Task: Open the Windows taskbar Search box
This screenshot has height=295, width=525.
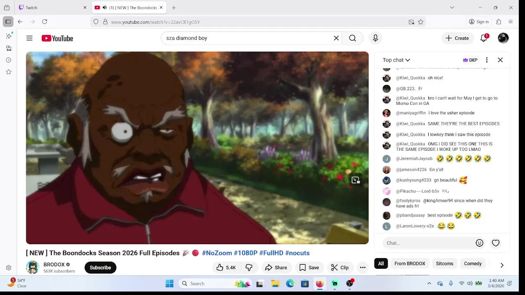Action: pos(215,284)
